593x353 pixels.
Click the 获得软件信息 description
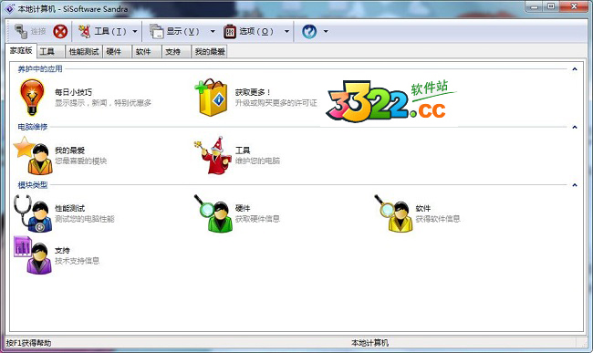[438, 219]
